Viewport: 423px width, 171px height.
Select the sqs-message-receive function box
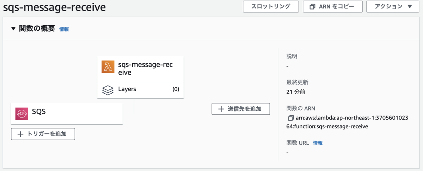click(141, 77)
